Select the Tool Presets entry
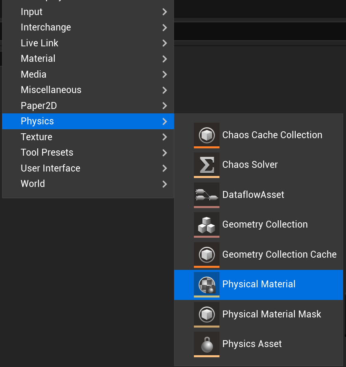The height and width of the screenshot is (367, 346). coord(47,152)
